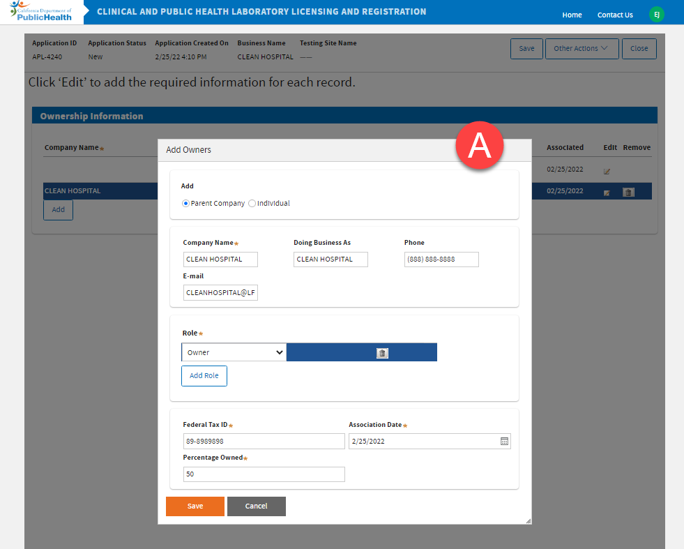The width and height of the screenshot is (684, 549).
Task: Click the Phone input field
Action: 441,260
